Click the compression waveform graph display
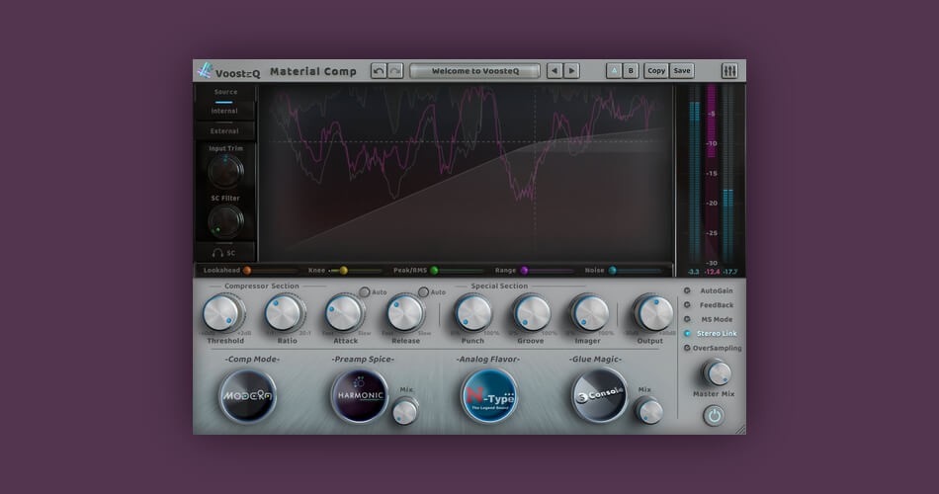939x494 pixels. [x=466, y=173]
